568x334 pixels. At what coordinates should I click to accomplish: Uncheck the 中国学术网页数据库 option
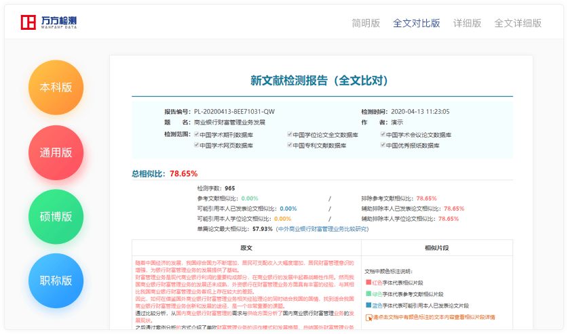pos(197,145)
